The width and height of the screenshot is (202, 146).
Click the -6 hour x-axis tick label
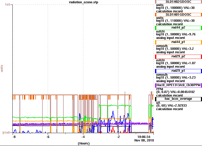pos(48,137)
